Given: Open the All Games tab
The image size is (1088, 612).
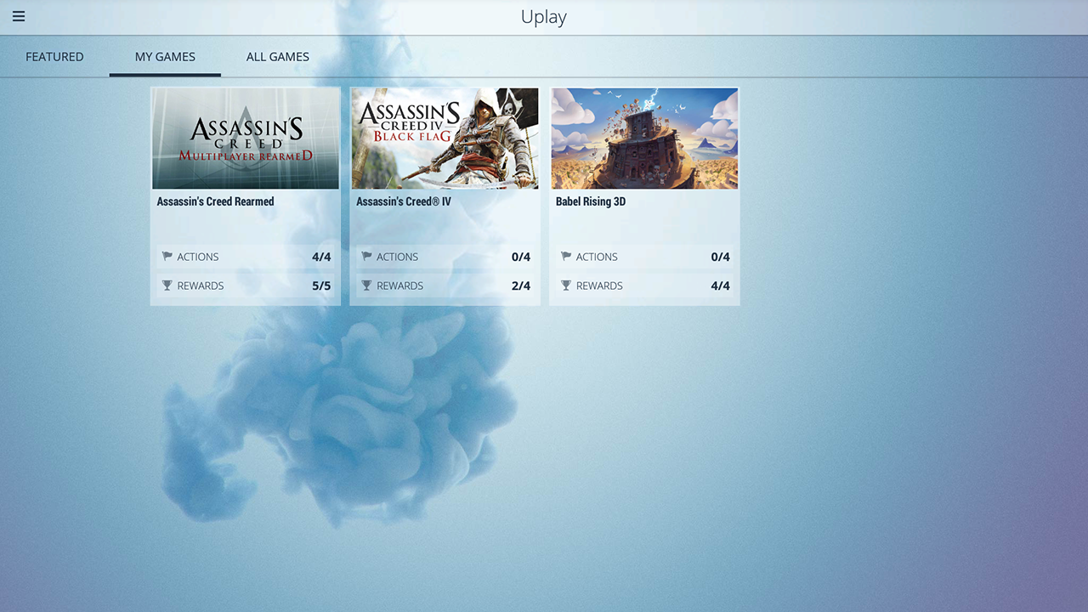Looking at the screenshot, I should pos(278,57).
